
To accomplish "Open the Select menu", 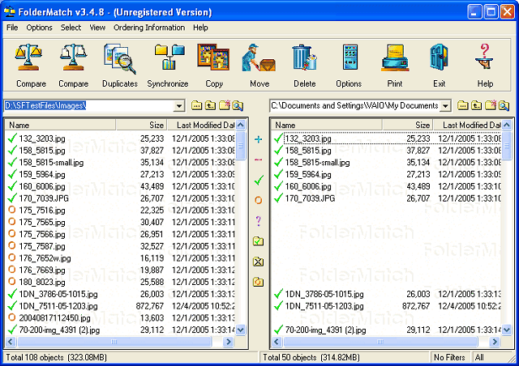I will [71, 28].
